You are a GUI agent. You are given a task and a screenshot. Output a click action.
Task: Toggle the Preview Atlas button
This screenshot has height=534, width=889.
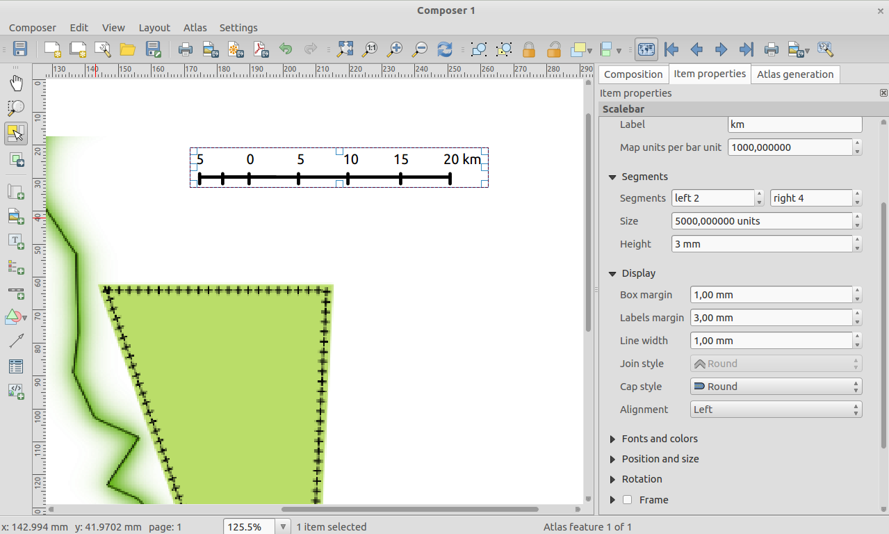646,49
